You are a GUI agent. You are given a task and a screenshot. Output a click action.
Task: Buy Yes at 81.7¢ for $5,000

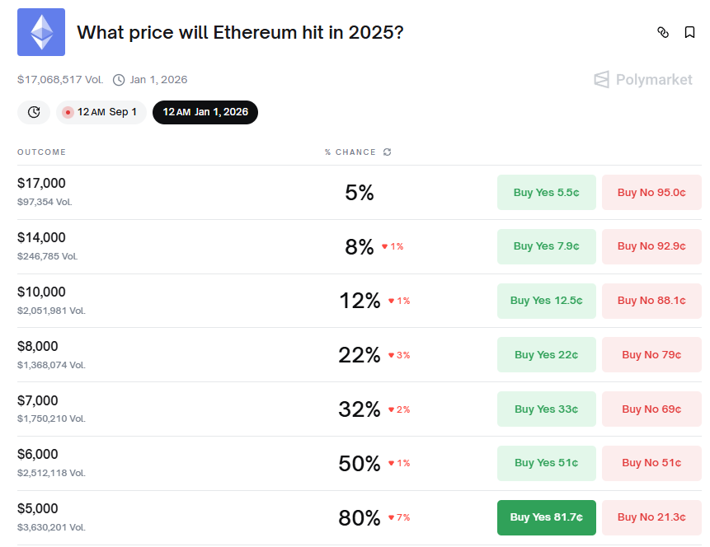[x=546, y=517]
